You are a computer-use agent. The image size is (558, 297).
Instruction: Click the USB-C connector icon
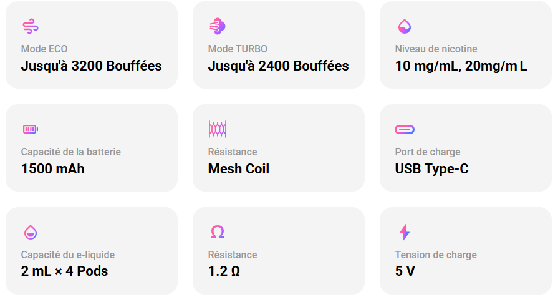click(405, 129)
